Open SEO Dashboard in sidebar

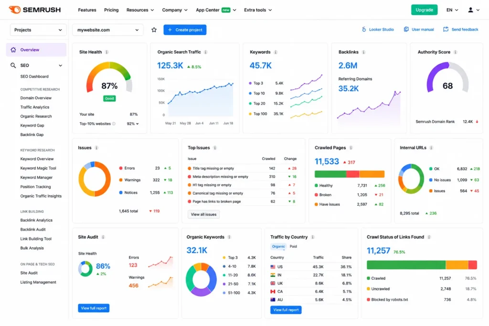(34, 76)
